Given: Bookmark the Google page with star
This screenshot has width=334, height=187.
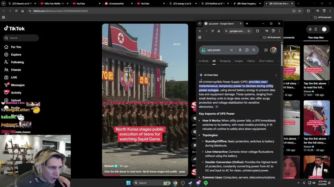Looking at the screenshot, I should [249, 31].
